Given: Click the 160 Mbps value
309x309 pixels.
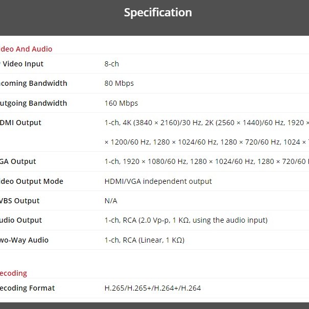Looking at the screenshot, I should pyautogui.click(x=121, y=103).
